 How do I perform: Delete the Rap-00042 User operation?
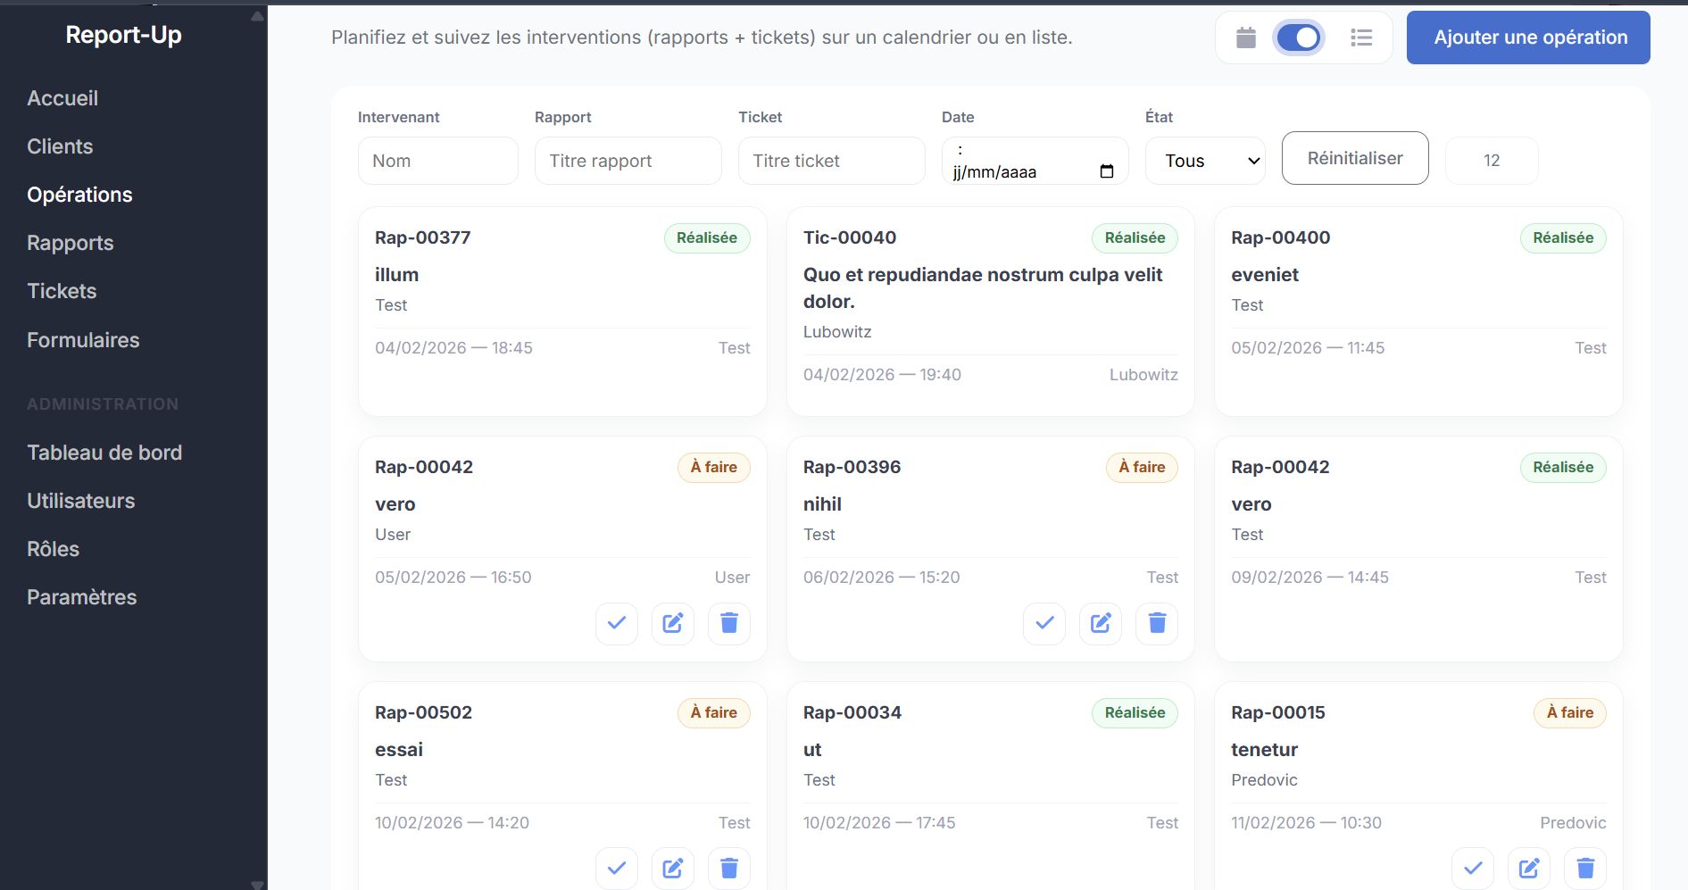coord(729,623)
